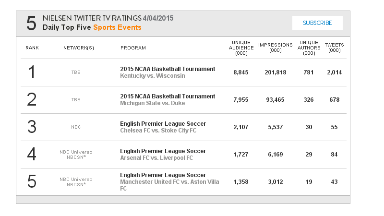Click the Impressions column header
Image resolution: width=384 pixels, height=216 pixels.
(x=275, y=48)
